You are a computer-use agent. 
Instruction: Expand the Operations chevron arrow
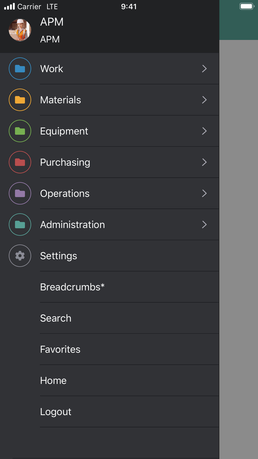(x=204, y=193)
